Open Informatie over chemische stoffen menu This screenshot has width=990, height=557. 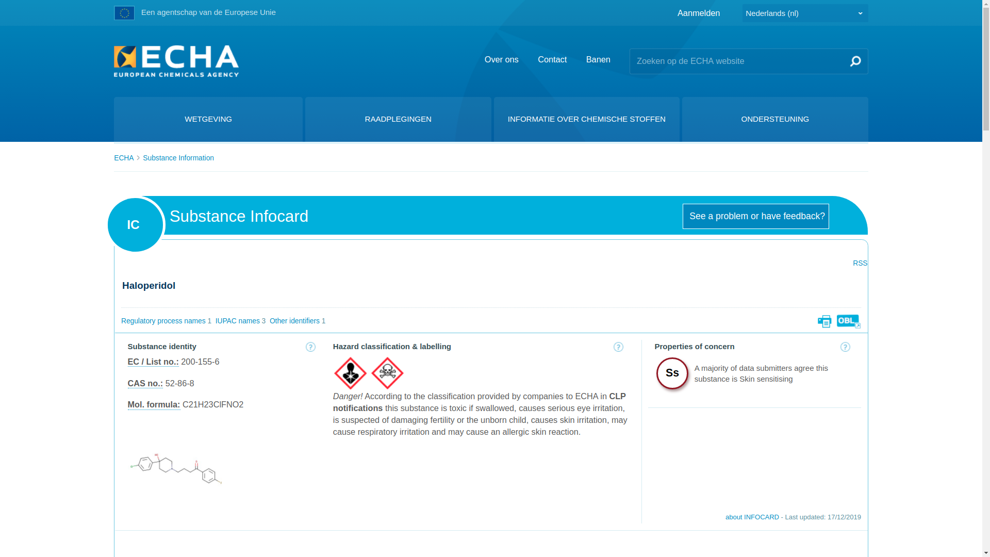[x=586, y=119]
